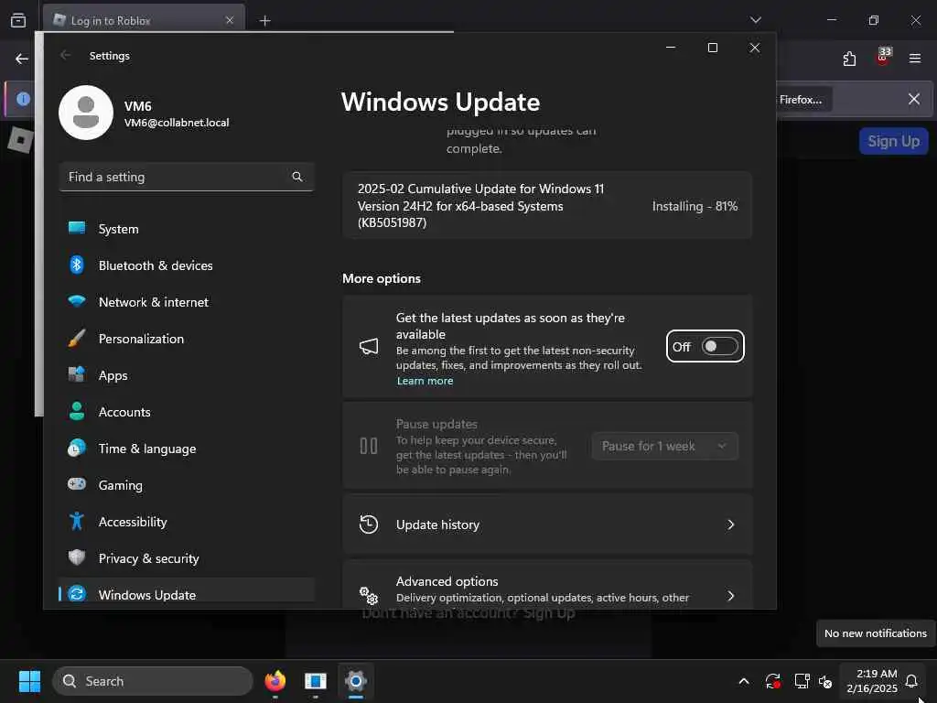937x703 pixels.
Task: Click the Personalization paintbrush icon
Action: pyautogui.click(x=77, y=338)
